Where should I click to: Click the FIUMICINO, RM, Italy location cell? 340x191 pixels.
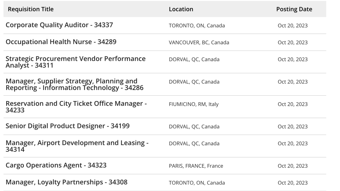point(194,104)
